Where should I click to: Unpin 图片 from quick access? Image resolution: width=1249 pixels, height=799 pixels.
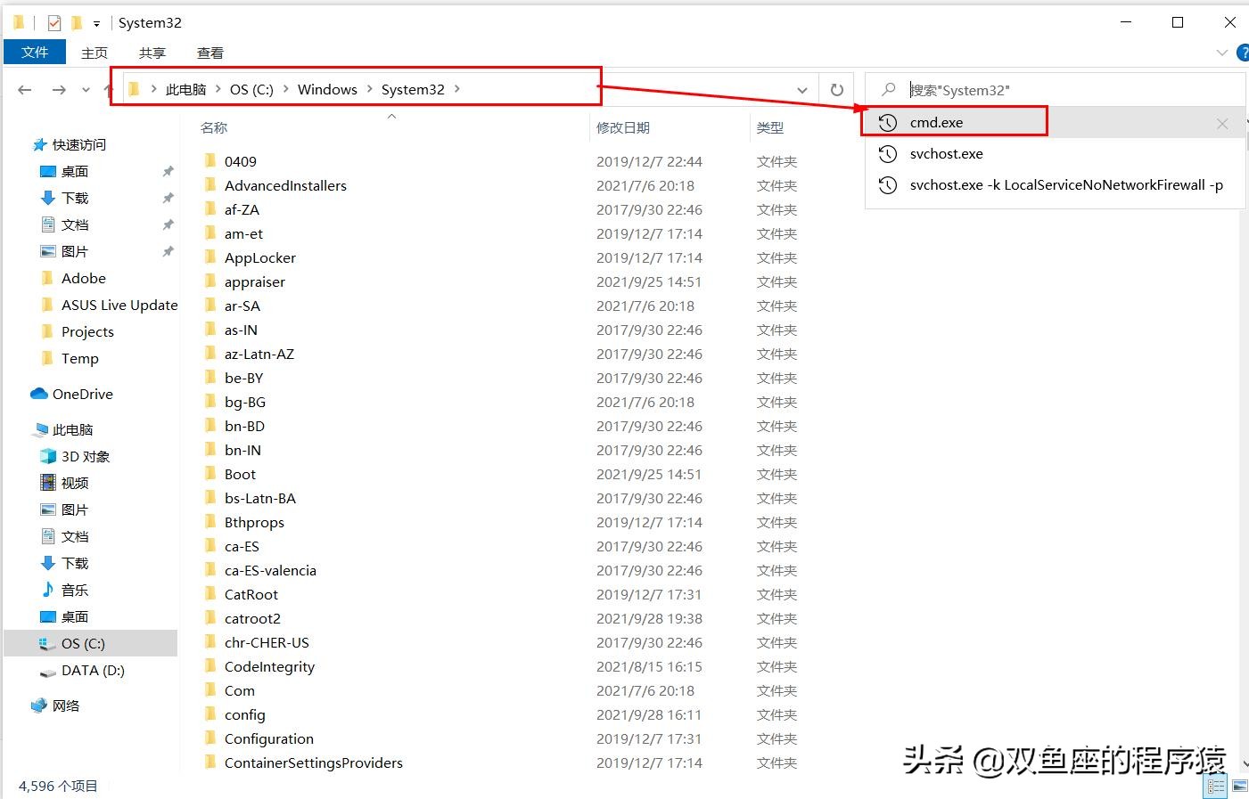point(168,251)
